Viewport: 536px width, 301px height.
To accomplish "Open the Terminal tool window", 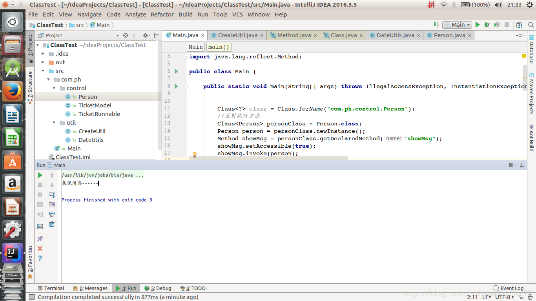I will click(51, 288).
